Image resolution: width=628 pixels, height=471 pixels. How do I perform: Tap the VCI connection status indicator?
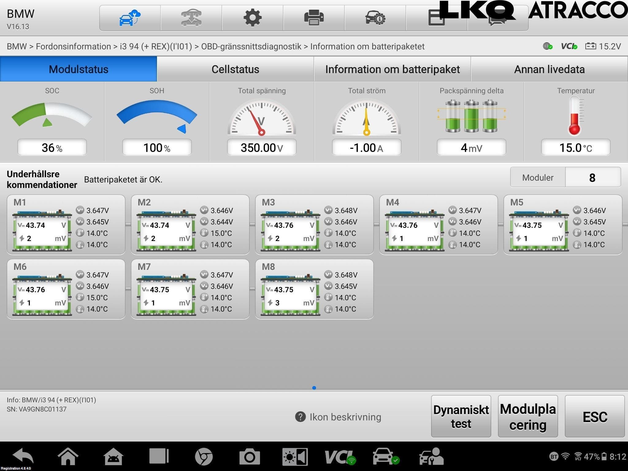(569, 46)
